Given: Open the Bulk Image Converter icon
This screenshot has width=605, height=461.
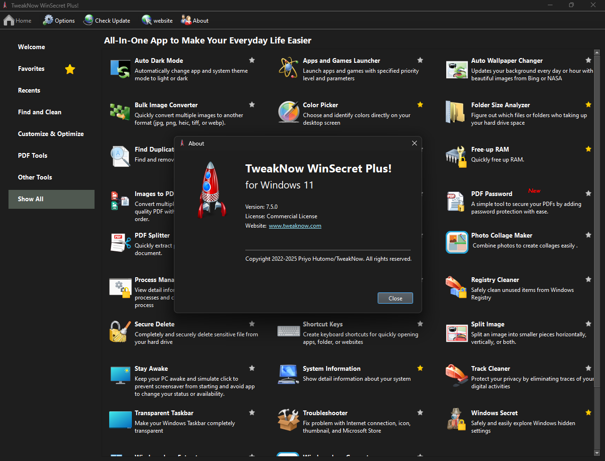Looking at the screenshot, I should [120, 112].
